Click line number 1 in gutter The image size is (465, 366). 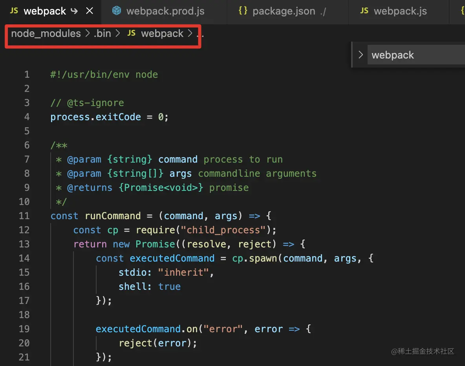point(27,75)
